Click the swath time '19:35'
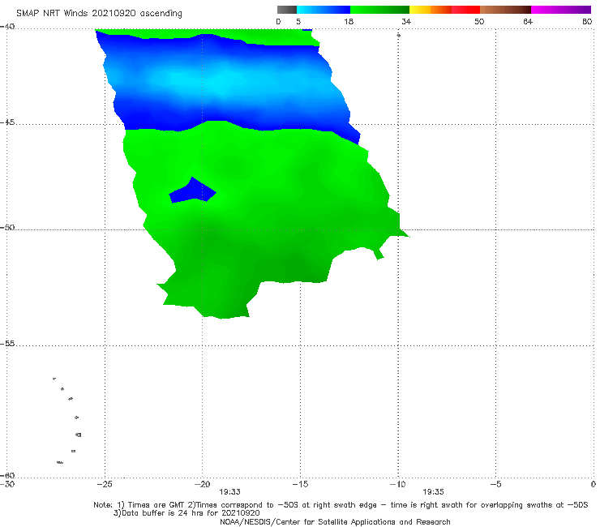The width and height of the screenshot is (600, 527). tap(433, 492)
